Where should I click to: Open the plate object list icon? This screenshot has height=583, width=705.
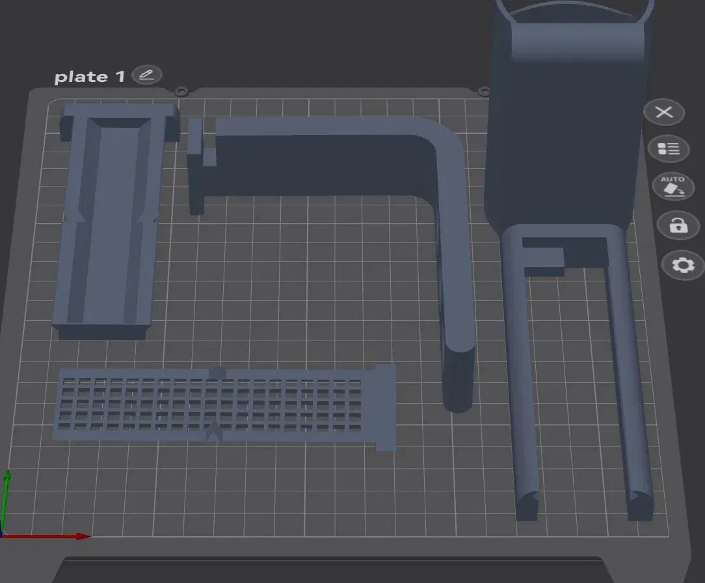click(x=669, y=149)
